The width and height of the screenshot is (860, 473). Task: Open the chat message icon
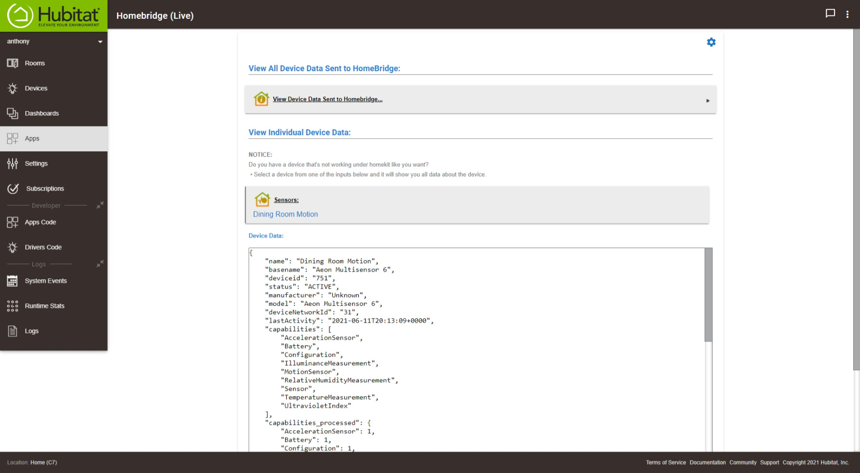click(830, 14)
